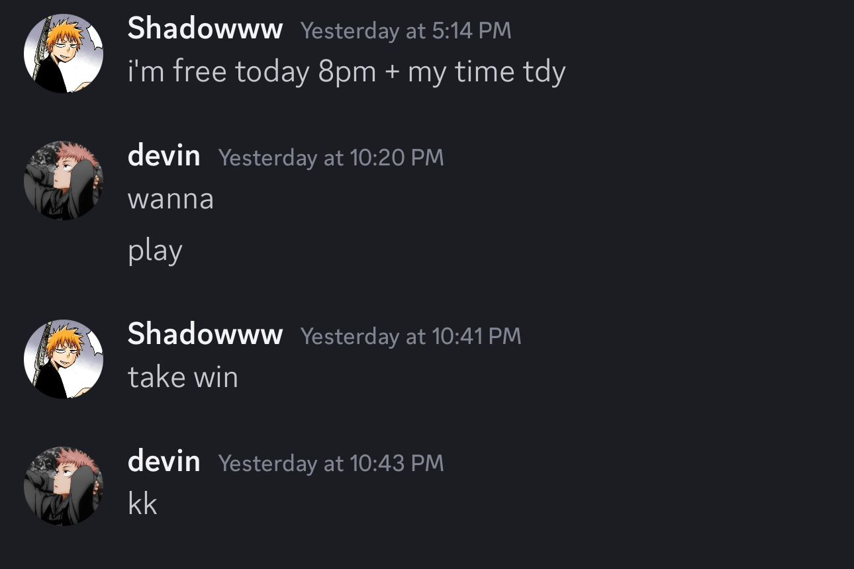Click the message starting with "i'm free today"
The height and width of the screenshot is (569, 854).
346,71
